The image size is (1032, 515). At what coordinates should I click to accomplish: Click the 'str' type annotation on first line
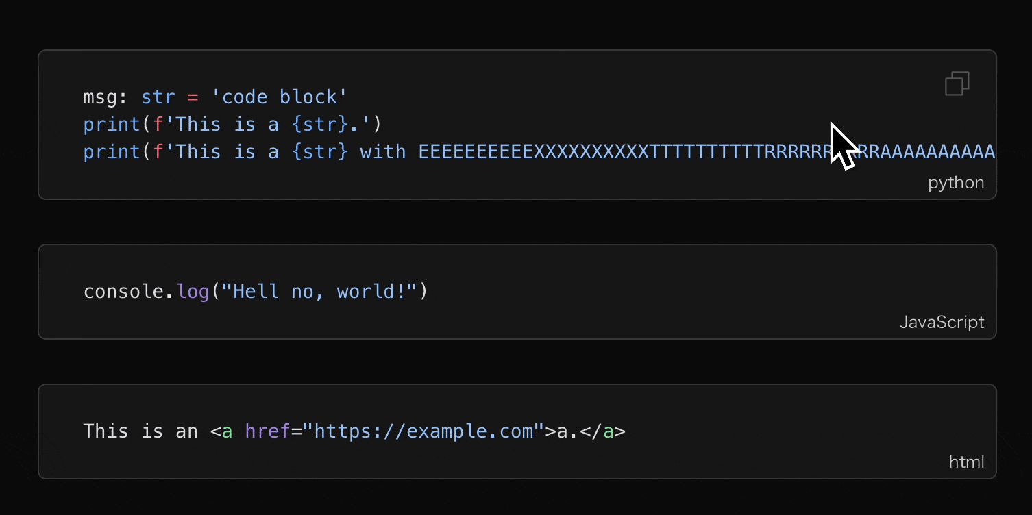pyautogui.click(x=158, y=97)
